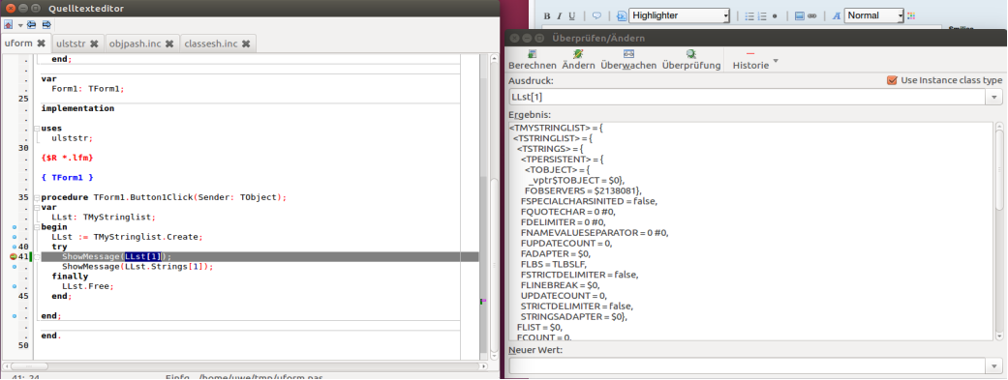This screenshot has width=1008, height=380.
Task: Click Bold icon in the background forum editor
Action: 547,16
